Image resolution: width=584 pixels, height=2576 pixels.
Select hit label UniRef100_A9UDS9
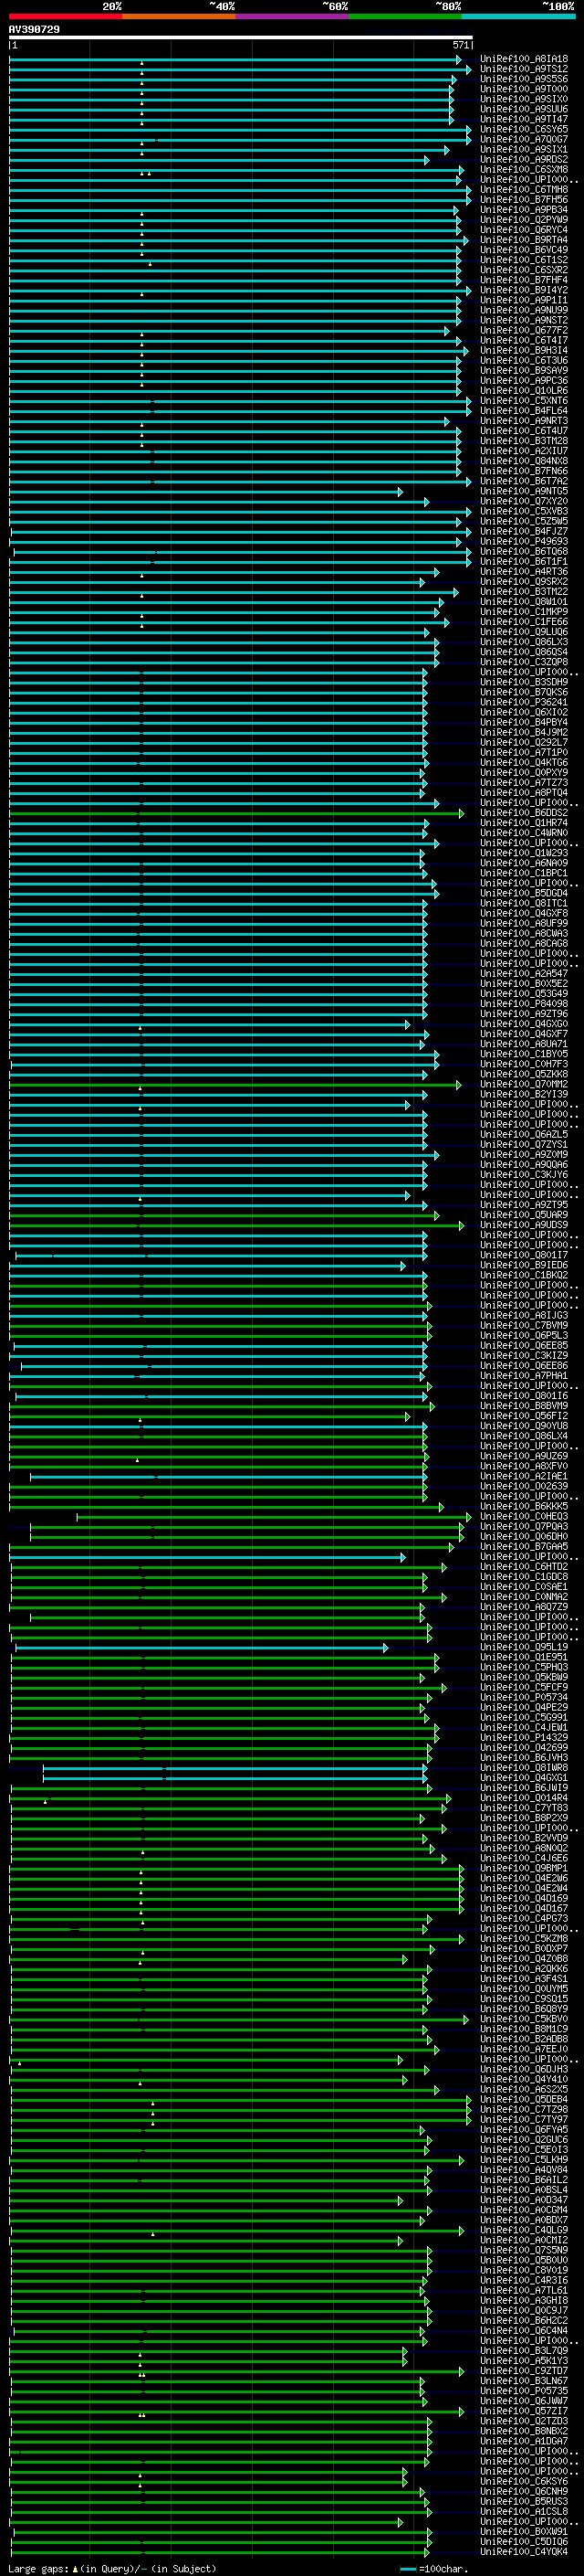(524, 1225)
